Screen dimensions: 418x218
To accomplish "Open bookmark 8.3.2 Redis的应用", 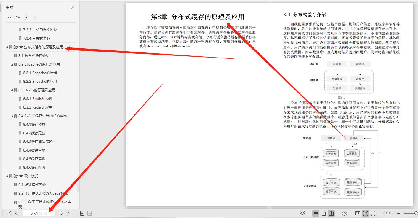I will [38, 107].
